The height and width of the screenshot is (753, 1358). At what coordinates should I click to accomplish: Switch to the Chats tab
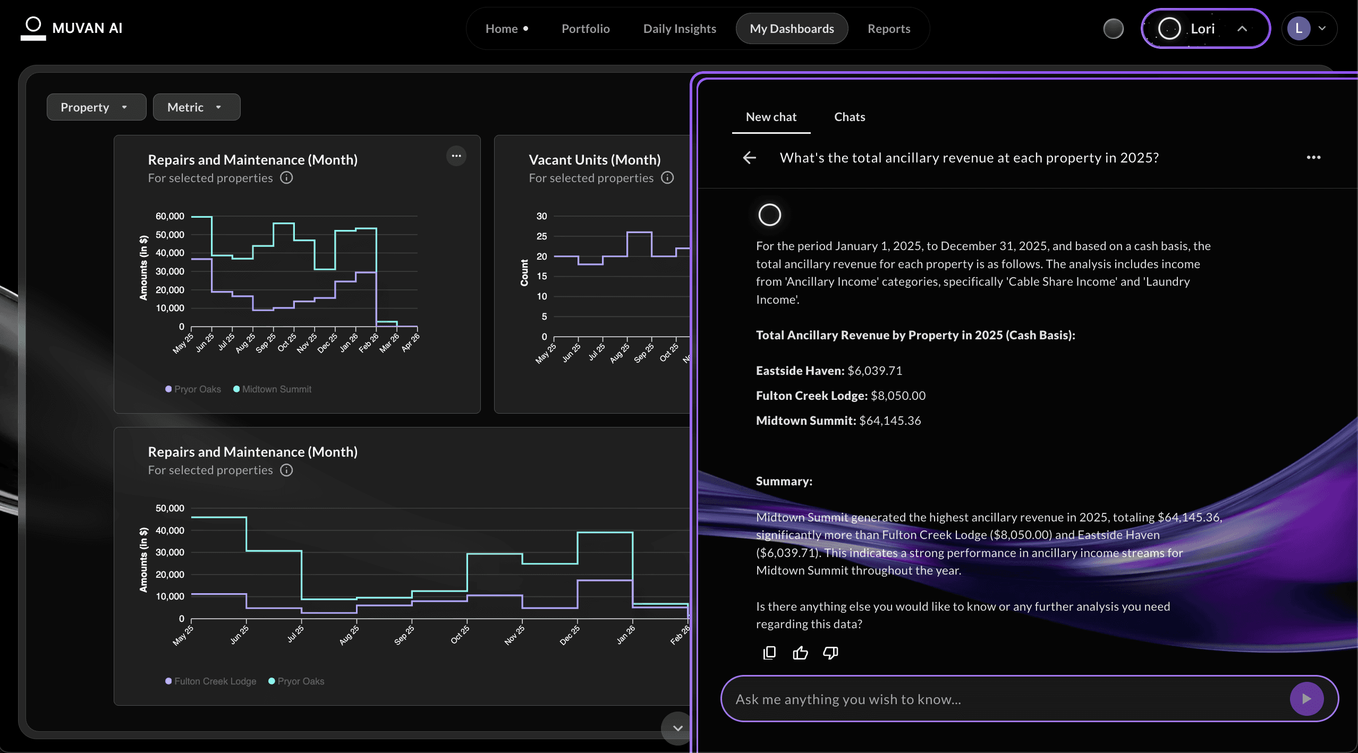pyautogui.click(x=849, y=117)
